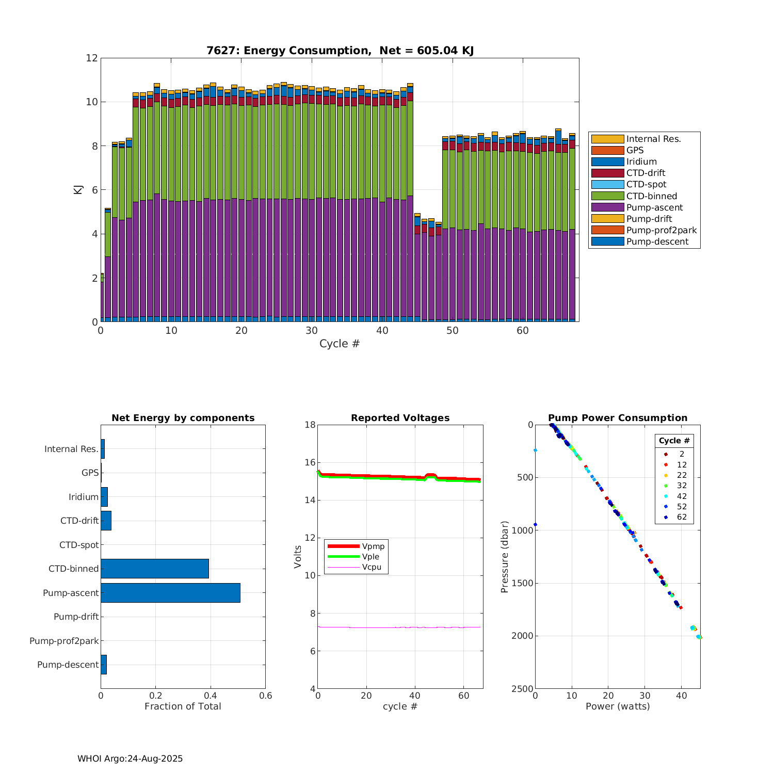Click the Pump-ascent bar in Net Energy chart
Screen dimensions: 774x774
point(170,593)
